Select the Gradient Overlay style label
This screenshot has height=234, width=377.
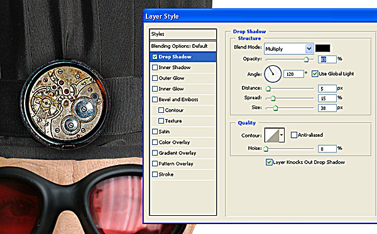177,153
